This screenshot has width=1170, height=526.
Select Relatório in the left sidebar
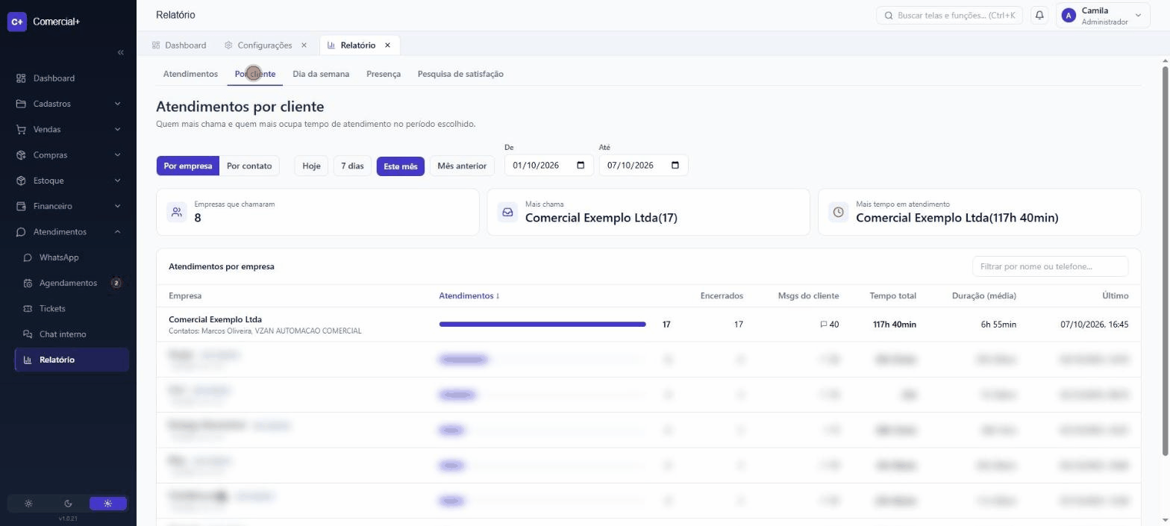71,360
